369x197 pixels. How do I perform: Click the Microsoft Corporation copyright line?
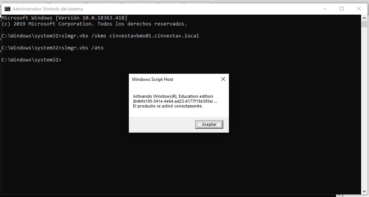(94, 24)
